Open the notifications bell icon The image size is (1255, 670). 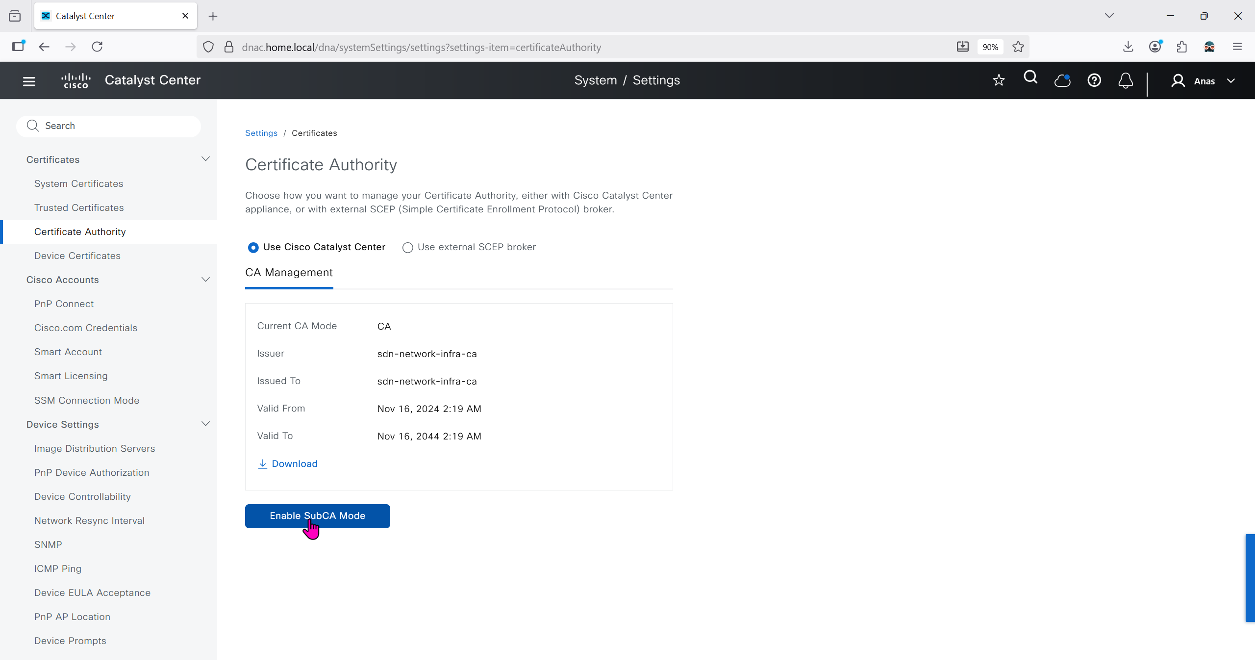click(1126, 80)
